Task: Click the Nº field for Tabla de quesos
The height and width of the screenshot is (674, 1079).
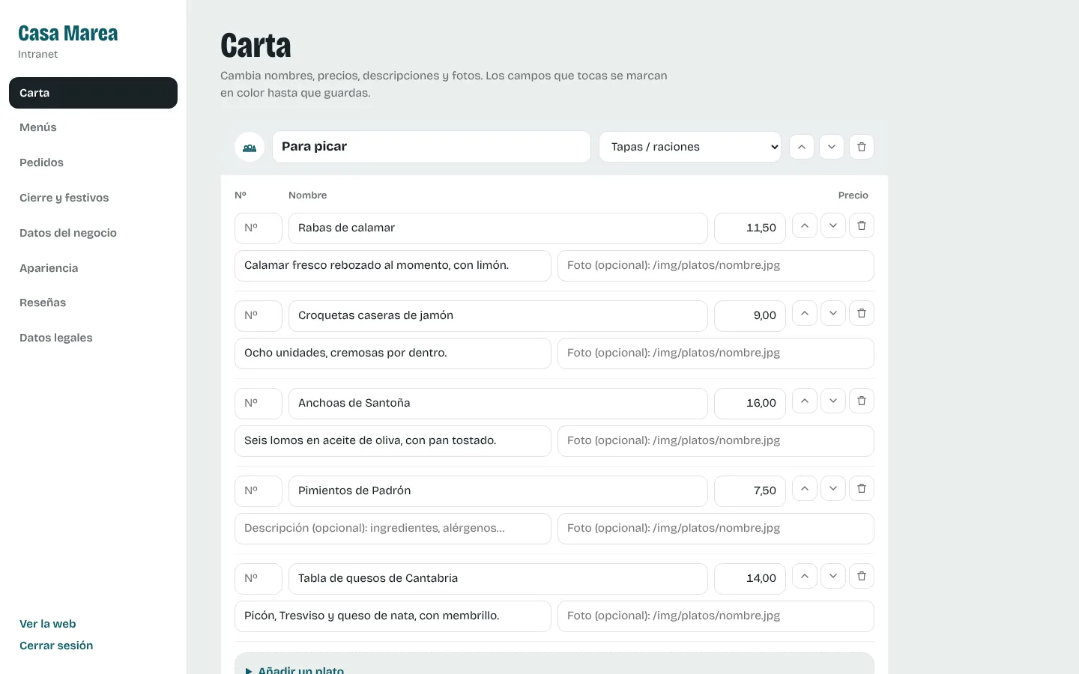Action: (259, 579)
